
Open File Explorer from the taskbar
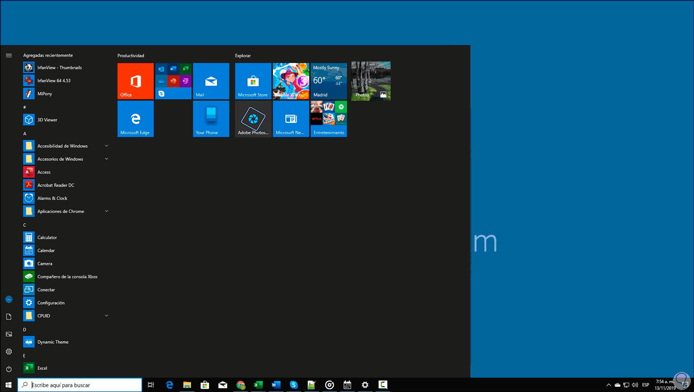pos(187,385)
